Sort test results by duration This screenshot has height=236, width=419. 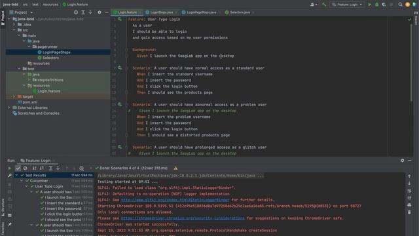pyautogui.click(x=42, y=168)
